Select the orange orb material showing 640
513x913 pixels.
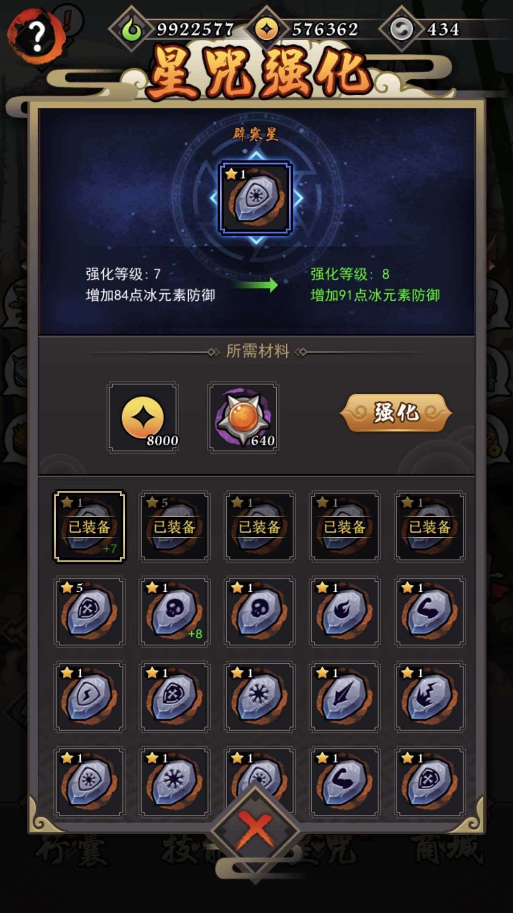click(x=243, y=418)
